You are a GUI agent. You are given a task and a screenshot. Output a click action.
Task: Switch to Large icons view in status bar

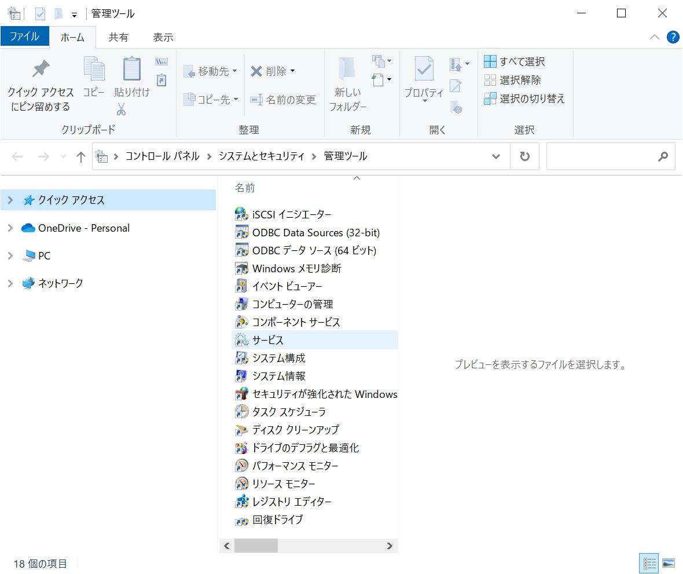coord(669,564)
